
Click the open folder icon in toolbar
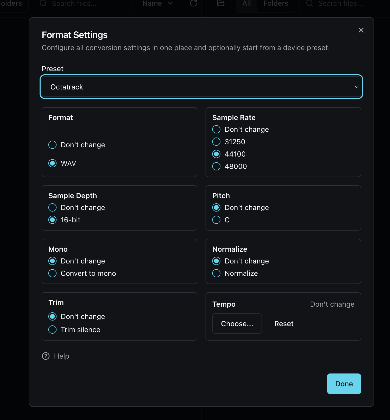(x=220, y=3)
